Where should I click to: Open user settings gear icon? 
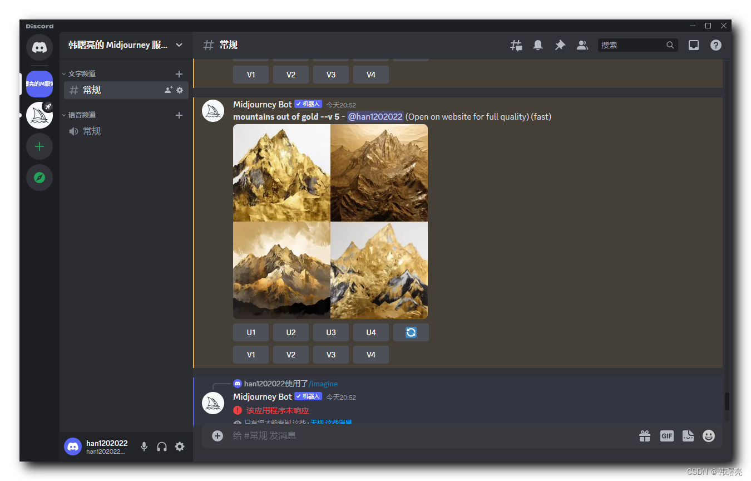[x=180, y=446]
